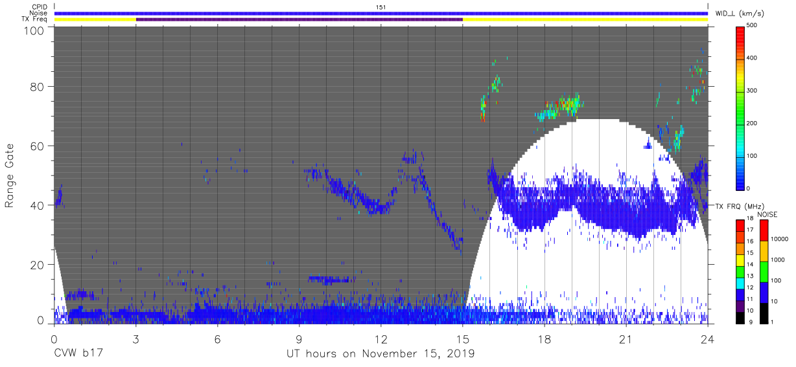Click the NOISE legend title
This screenshot has height=367, width=796.
pos(768,214)
